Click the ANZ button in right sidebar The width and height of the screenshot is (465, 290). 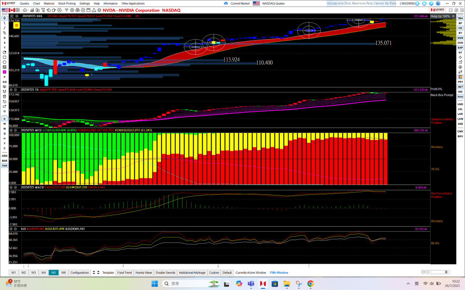coord(460,124)
